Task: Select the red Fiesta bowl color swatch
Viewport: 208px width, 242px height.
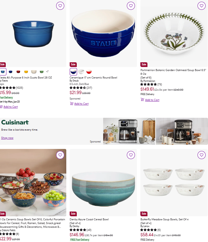Action: pyautogui.click(x=18, y=72)
